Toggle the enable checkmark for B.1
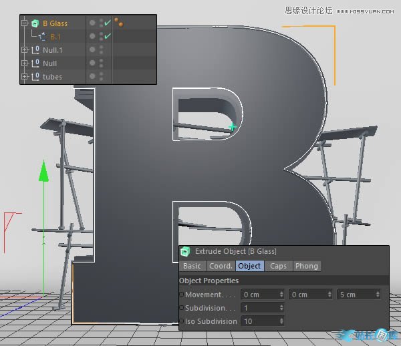 [x=107, y=37]
